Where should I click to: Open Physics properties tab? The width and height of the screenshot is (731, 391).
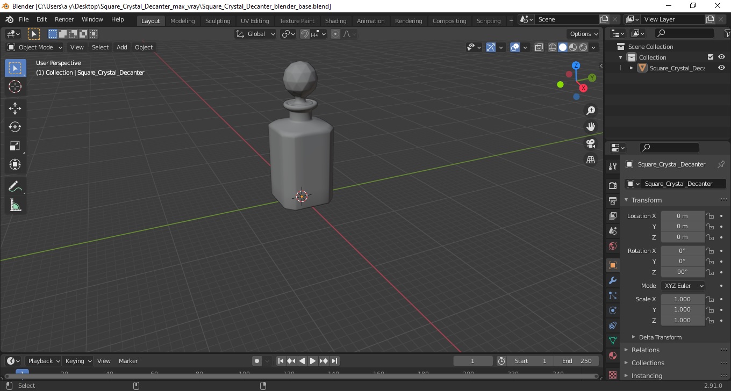[613, 310]
